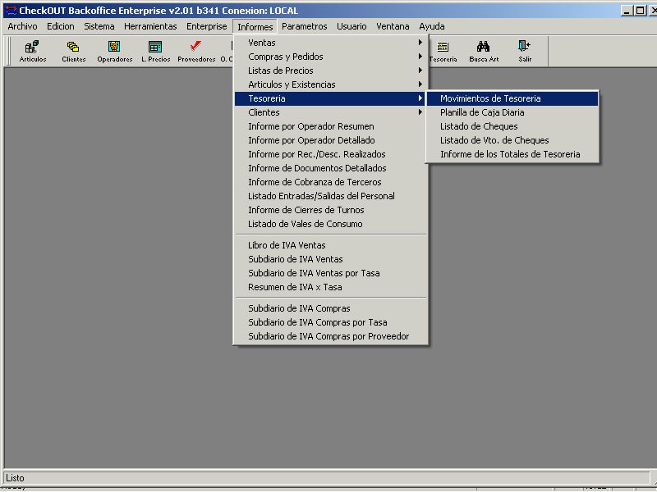Open the Sistema menu

[x=99, y=26]
